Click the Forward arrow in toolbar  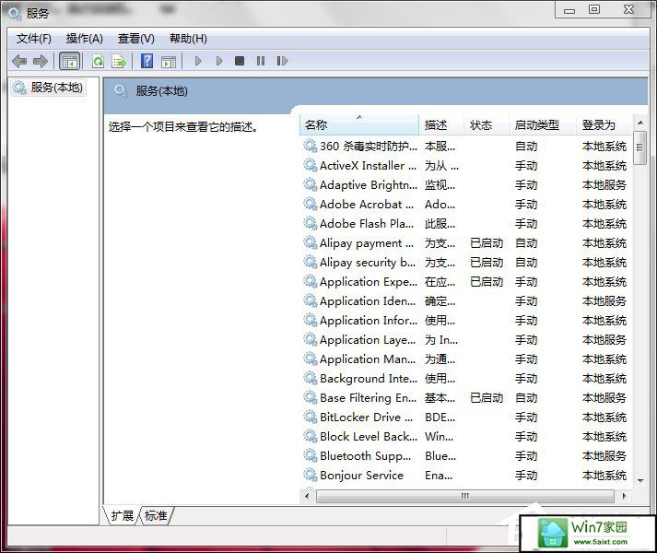[x=41, y=61]
